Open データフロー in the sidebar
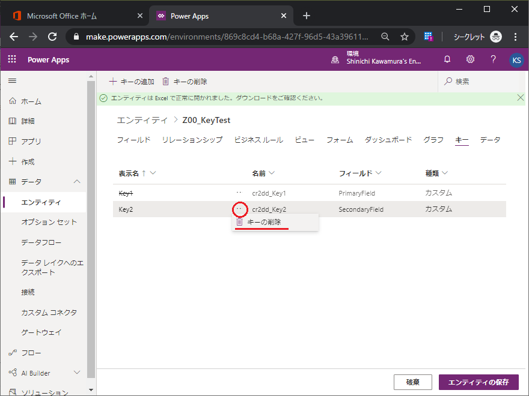This screenshot has width=529, height=396. click(x=41, y=242)
